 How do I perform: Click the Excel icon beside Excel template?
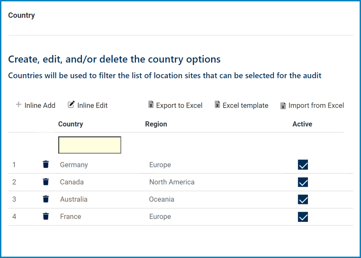217,105
